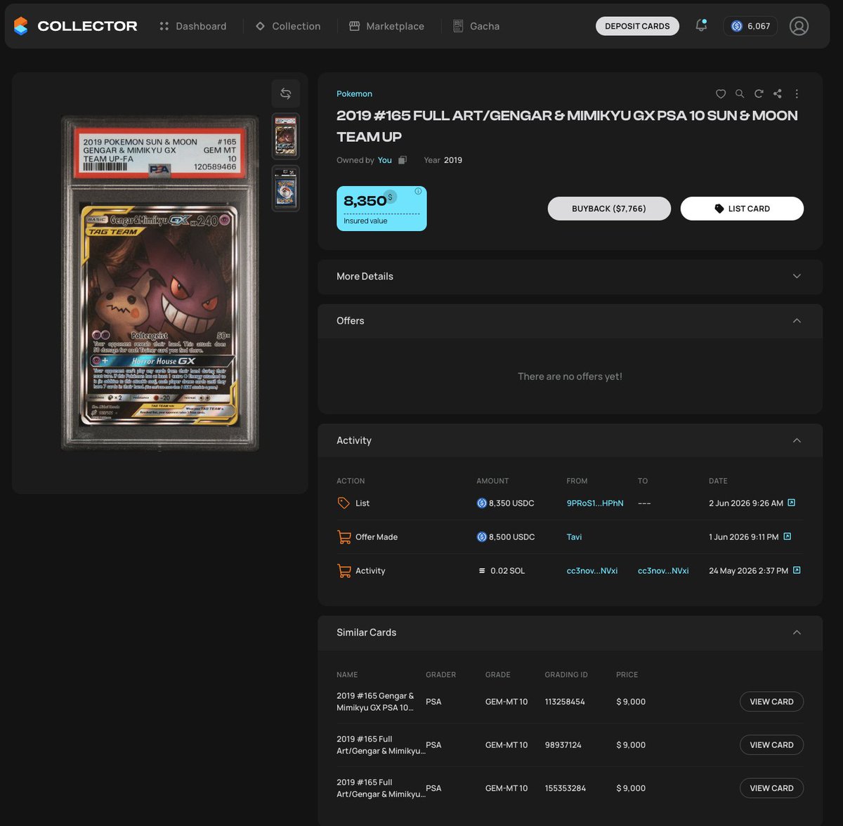Click the magnifier icon above the card title
The image size is (843, 826).
pos(740,93)
